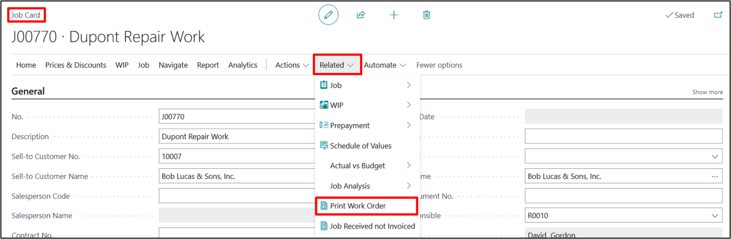The image size is (731, 239).
Task: Select the Prices & Discounts tab
Action: pyautogui.click(x=76, y=65)
